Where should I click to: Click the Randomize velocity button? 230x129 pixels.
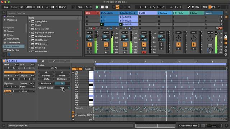tap(46, 83)
